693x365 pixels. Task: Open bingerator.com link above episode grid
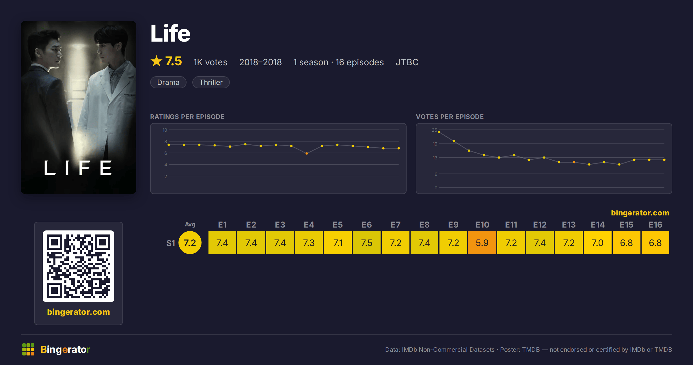pyautogui.click(x=640, y=213)
